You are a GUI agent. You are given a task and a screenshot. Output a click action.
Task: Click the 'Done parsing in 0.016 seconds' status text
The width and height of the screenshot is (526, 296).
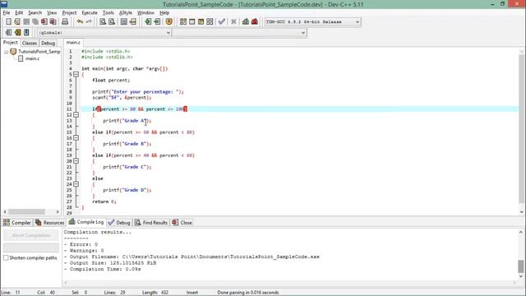coord(248,293)
